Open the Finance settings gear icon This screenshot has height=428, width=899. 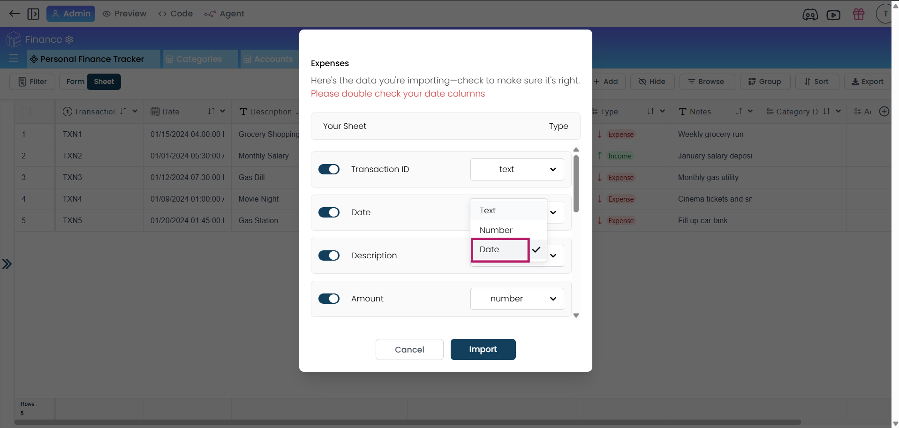click(x=69, y=40)
